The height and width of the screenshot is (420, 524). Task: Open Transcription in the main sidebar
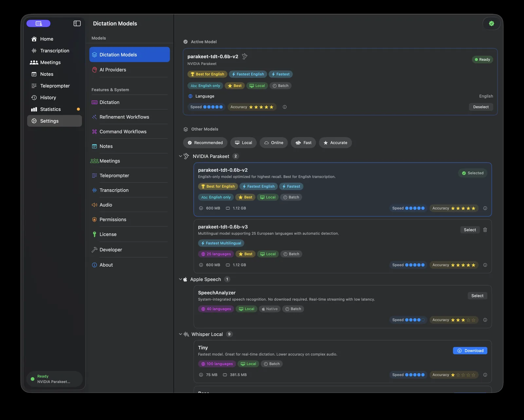click(x=54, y=51)
